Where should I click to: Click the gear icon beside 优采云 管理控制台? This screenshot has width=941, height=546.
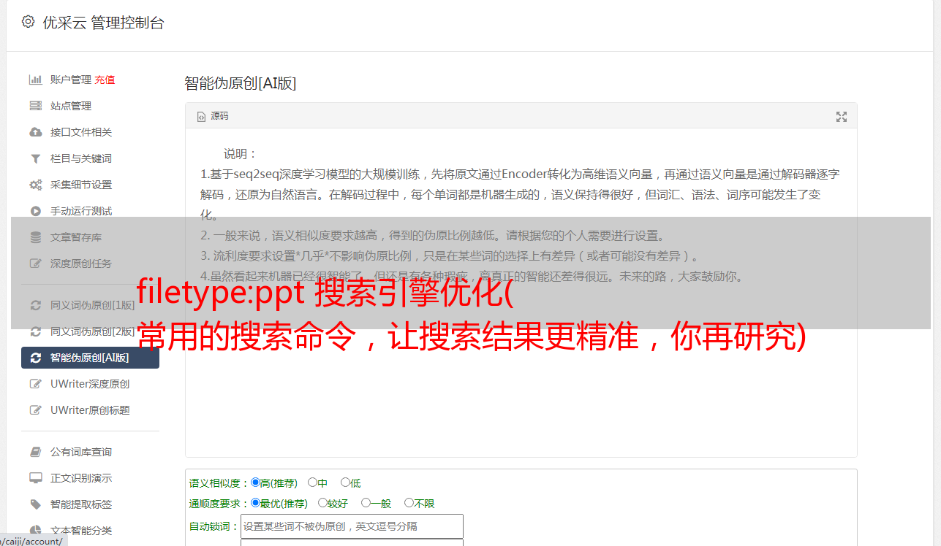tap(29, 22)
